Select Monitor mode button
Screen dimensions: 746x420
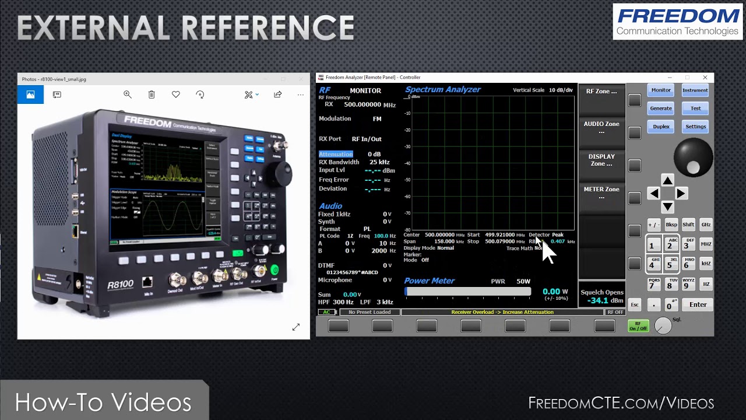[661, 90]
